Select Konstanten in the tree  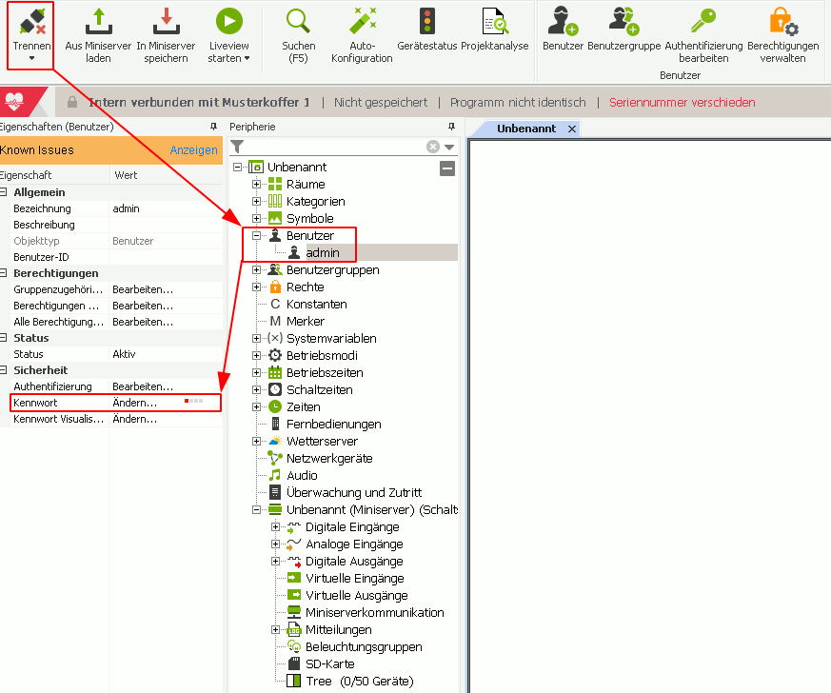tap(316, 304)
